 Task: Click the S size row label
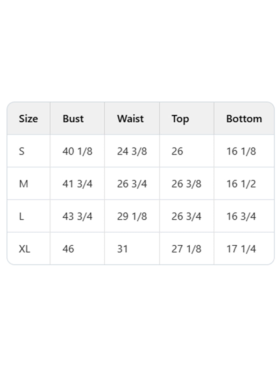pyautogui.click(x=22, y=151)
